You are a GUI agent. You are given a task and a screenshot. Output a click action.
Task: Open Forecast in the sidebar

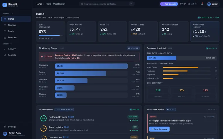tap(16, 37)
